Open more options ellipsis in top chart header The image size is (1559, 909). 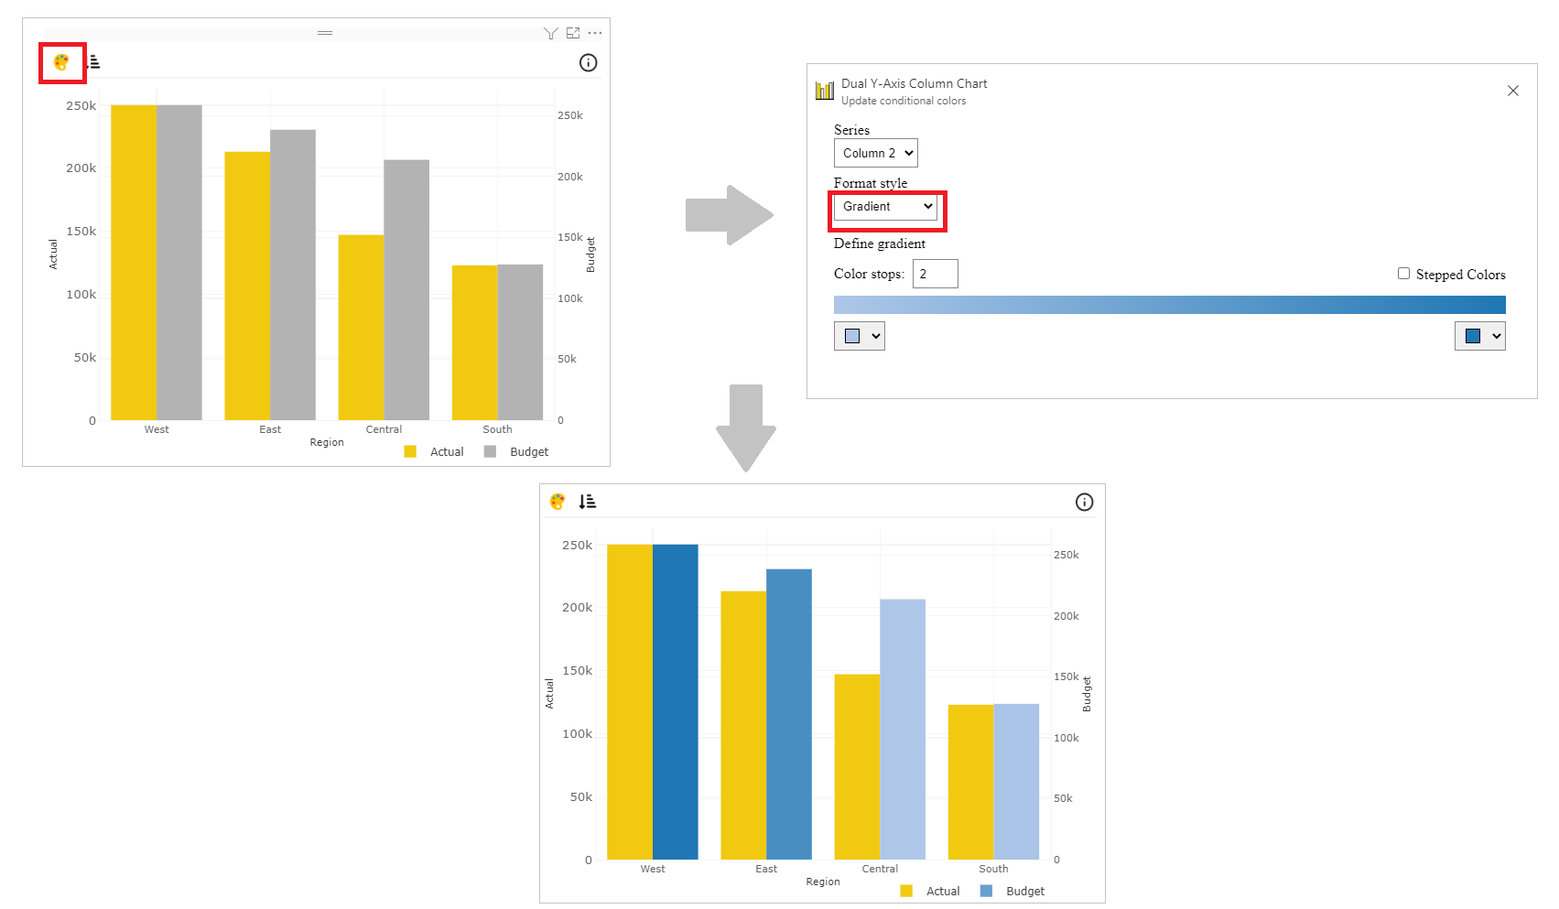click(595, 33)
